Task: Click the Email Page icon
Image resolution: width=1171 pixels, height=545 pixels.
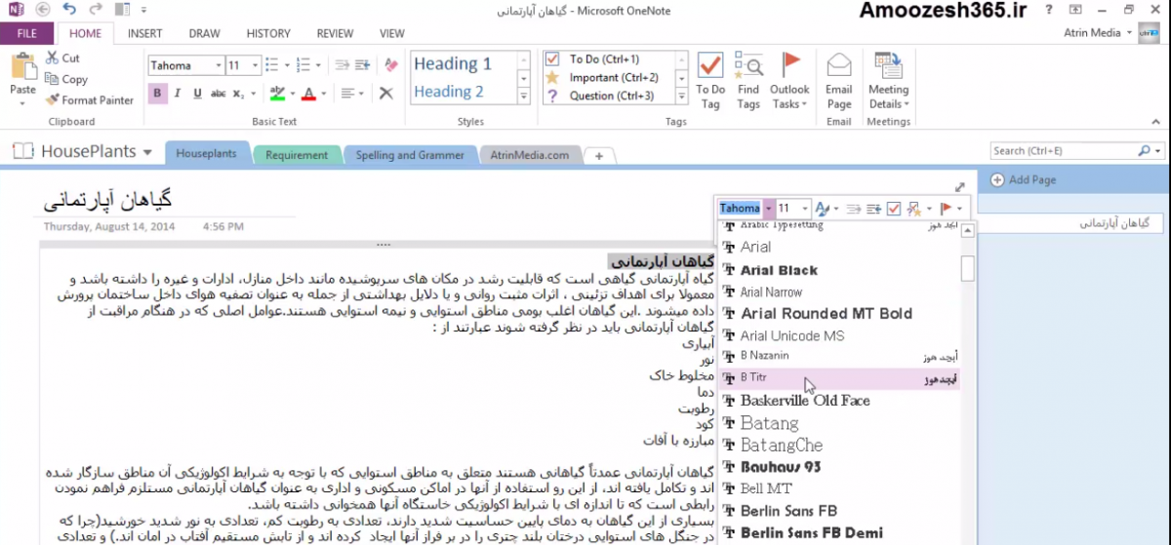Action: tap(838, 80)
